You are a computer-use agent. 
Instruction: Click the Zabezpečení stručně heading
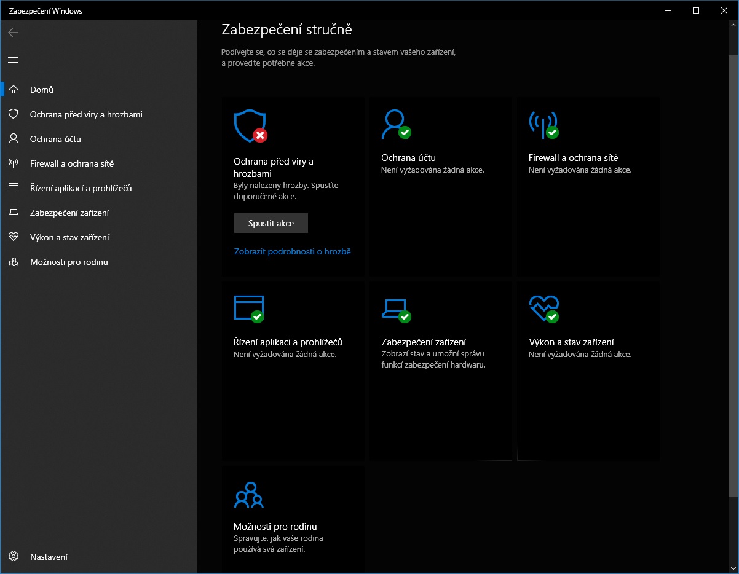pyautogui.click(x=287, y=29)
